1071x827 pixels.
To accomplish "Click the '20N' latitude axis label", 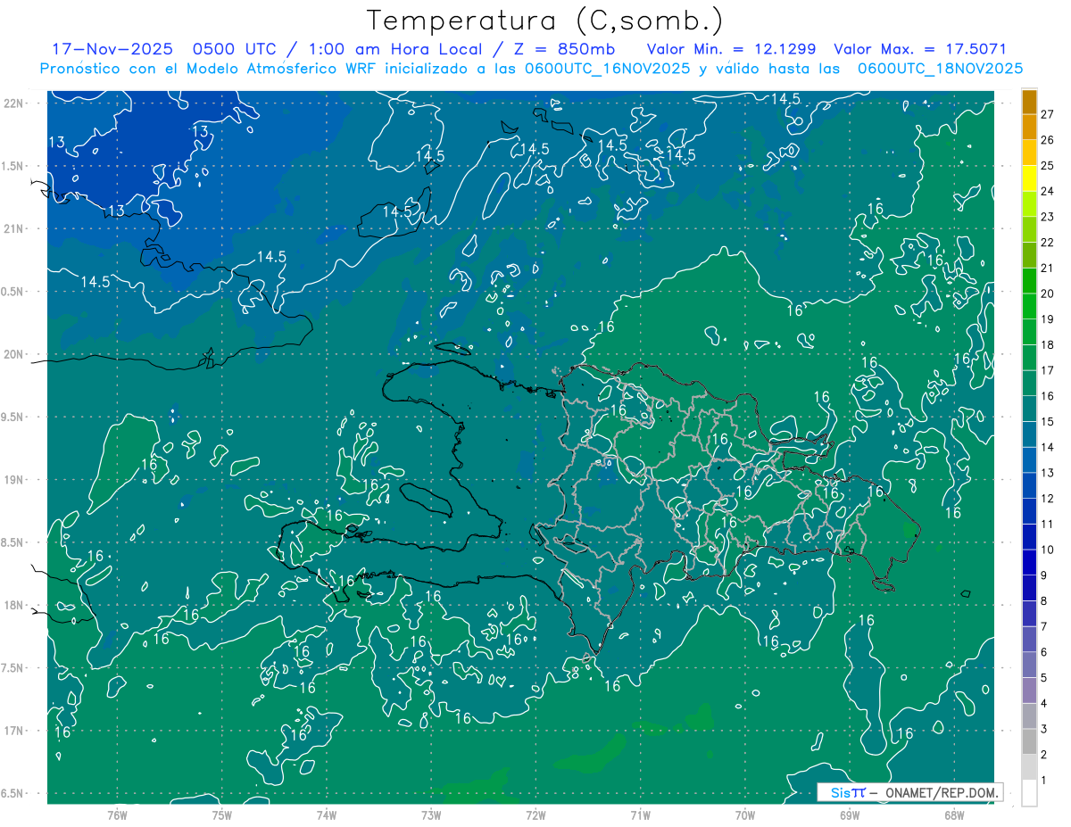I will [14, 354].
